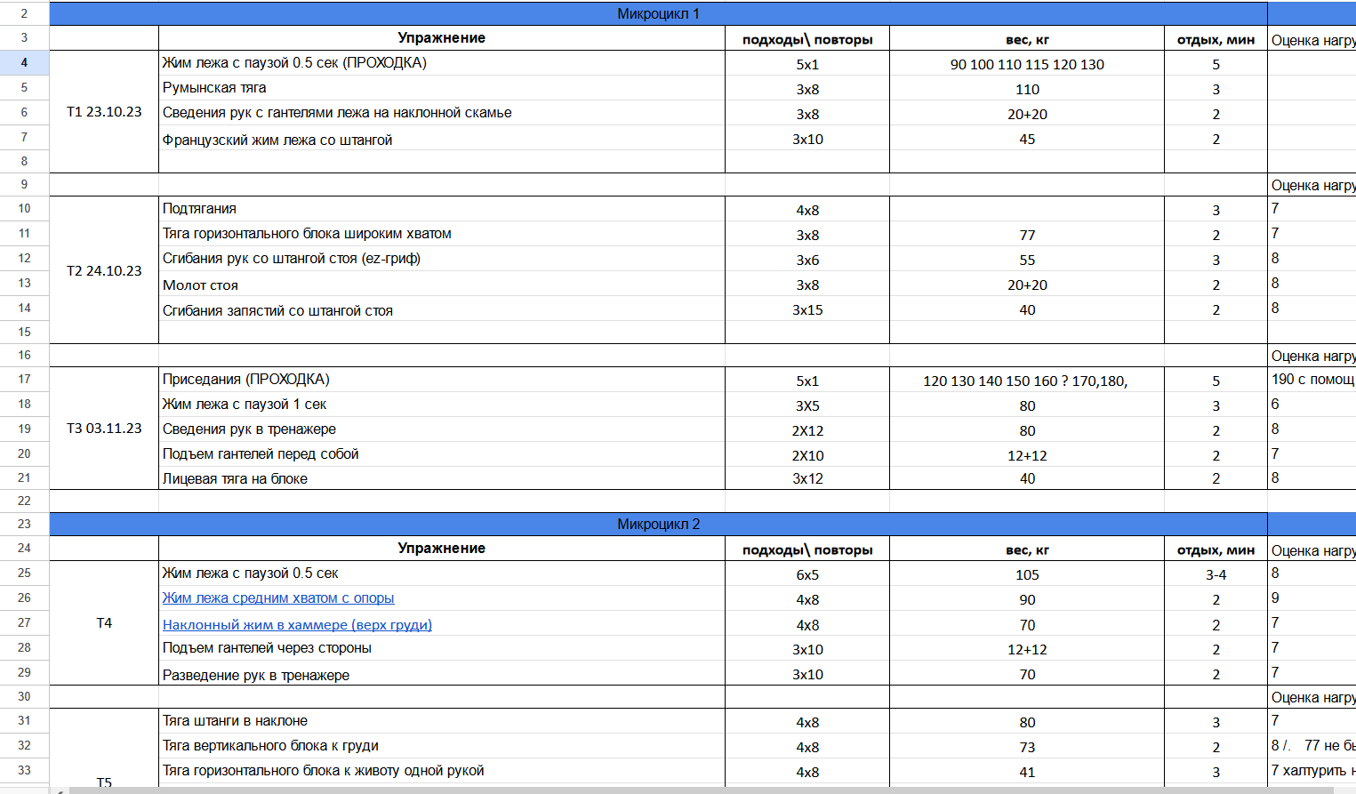Image resolution: width=1356 pixels, height=794 pixels.
Task: Select sets cell '3x15'
Action: pos(807,309)
